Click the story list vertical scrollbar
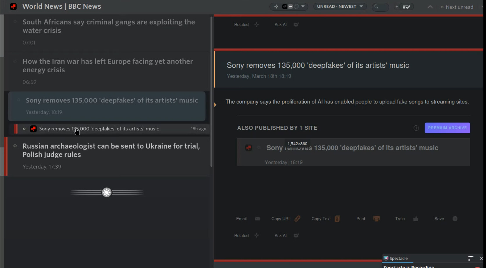Screen dimensions: 486x268 point(211,91)
